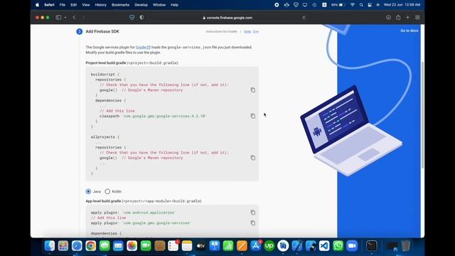Open Control Center from the menu bar
Screen dimensions: 455x256
(x=370, y=5)
